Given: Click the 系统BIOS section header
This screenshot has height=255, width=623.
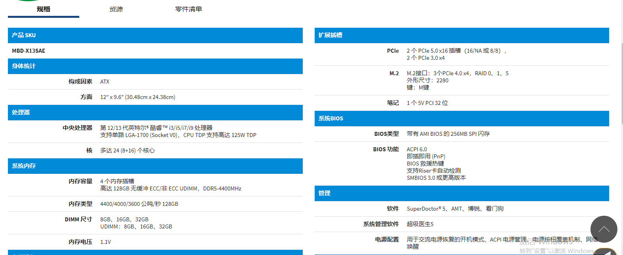Looking at the screenshot, I should 461,118.
